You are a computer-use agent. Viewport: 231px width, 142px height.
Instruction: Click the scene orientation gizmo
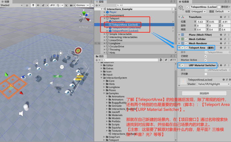[x=84, y=16]
